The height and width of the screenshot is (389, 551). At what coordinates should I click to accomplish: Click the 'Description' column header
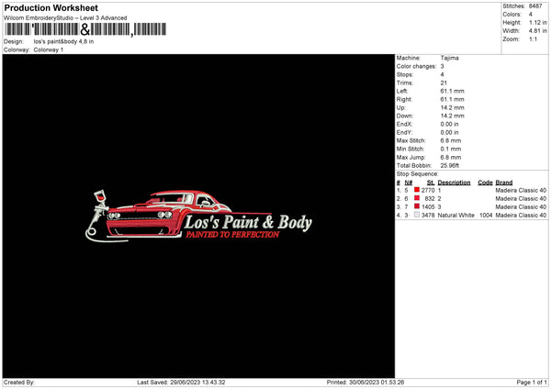pyautogui.click(x=454, y=183)
